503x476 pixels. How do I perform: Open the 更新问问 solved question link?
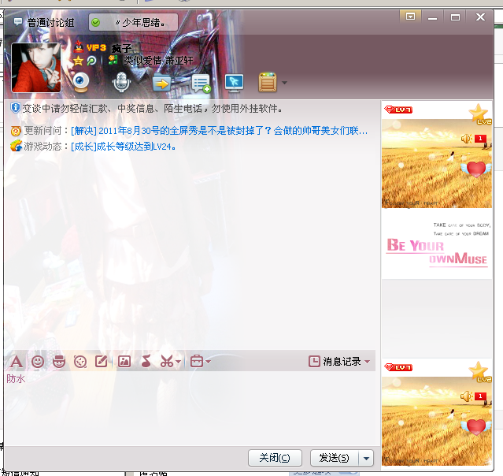point(219,131)
